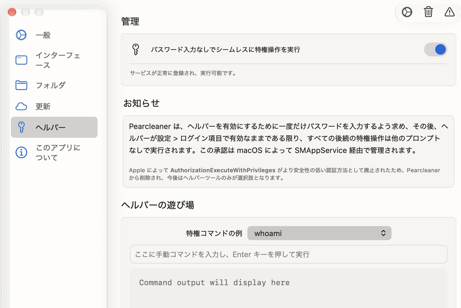The image size is (461, 308).
Task: Click the 特権コマンドの例 label
Action: click(214, 233)
